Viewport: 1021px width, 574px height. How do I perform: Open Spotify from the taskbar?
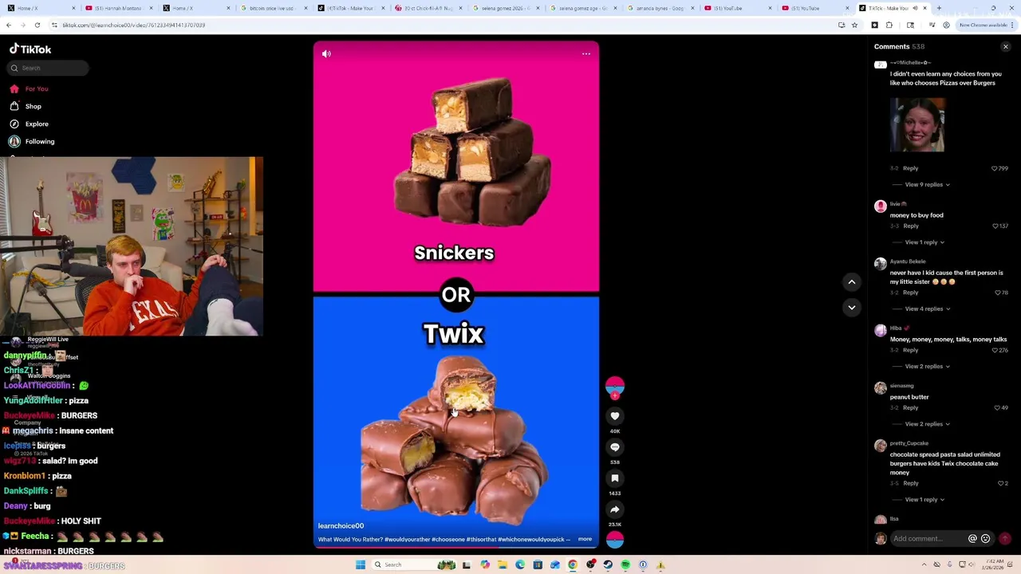[x=625, y=565]
